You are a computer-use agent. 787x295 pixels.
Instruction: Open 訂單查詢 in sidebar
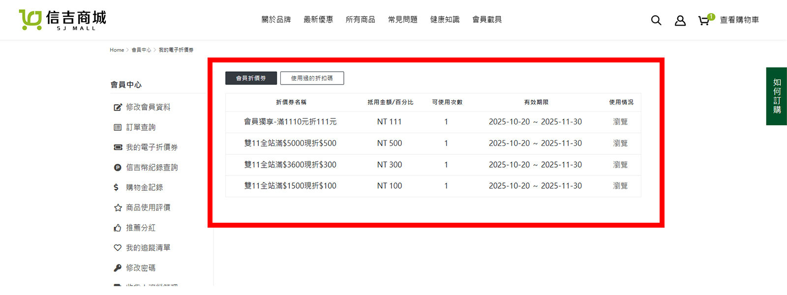[x=141, y=127]
